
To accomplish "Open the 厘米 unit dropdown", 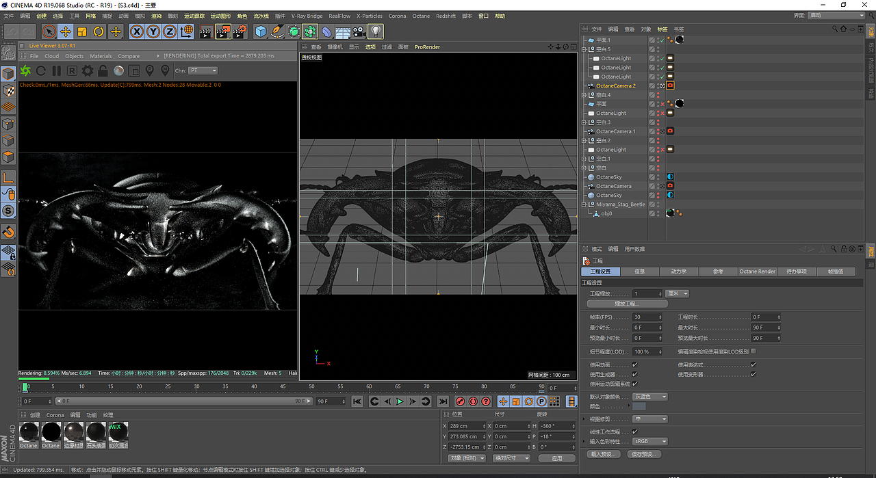I will (x=677, y=293).
